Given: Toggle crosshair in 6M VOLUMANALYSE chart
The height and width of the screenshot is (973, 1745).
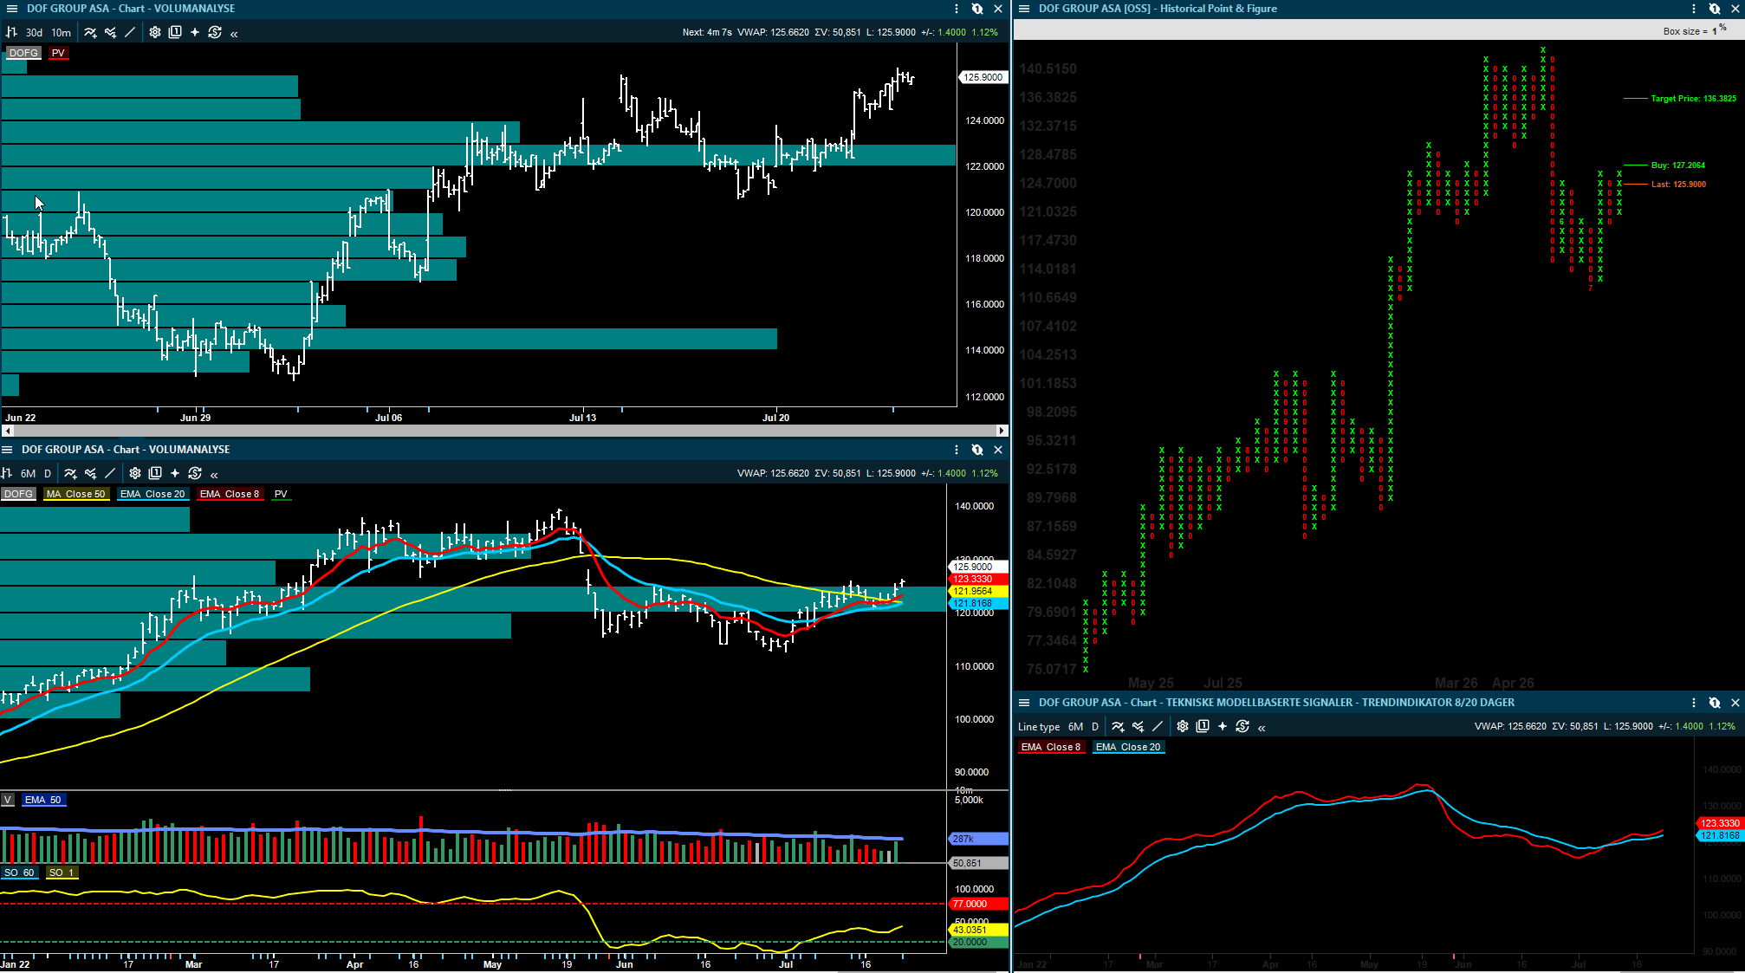Looking at the screenshot, I should pyautogui.click(x=175, y=473).
